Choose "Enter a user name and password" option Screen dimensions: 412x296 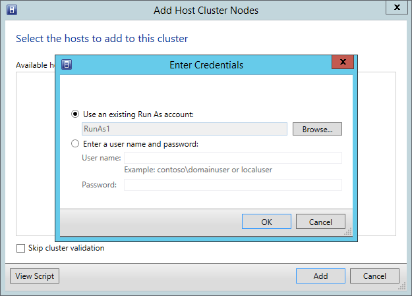pyautogui.click(x=75, y=143)
